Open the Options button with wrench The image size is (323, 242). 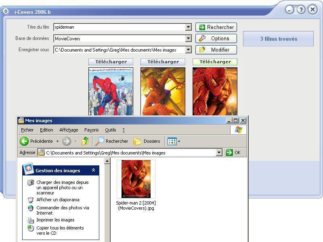(216, 38)
